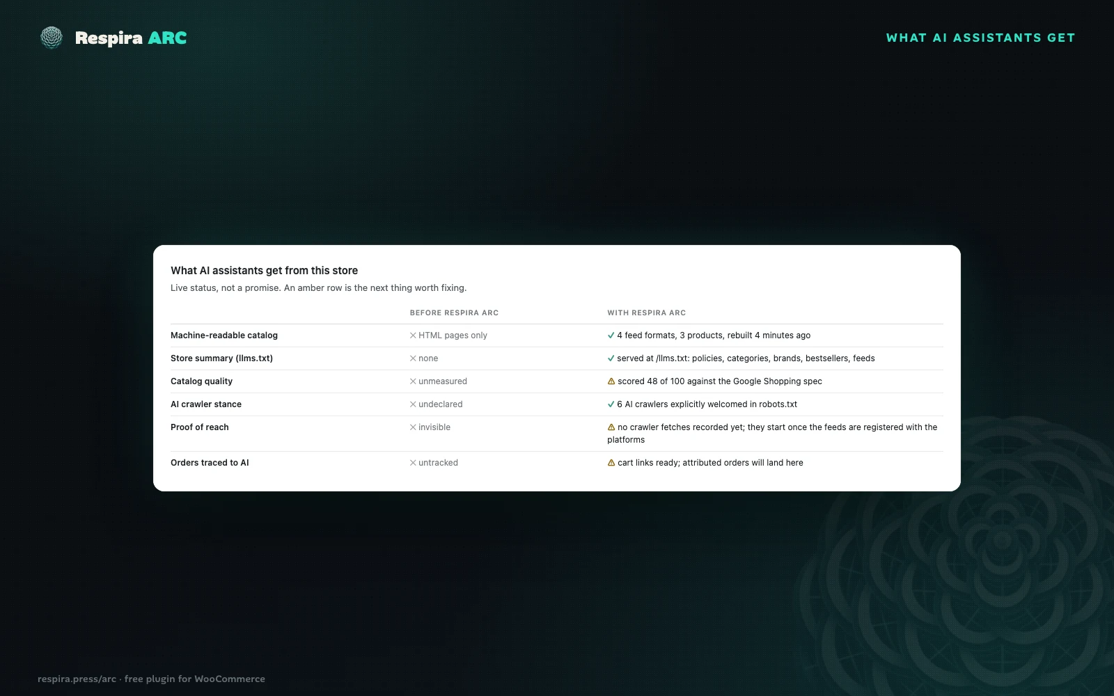
Task: Click the X icon beside 'undeclared'
Action: [413, 404]
